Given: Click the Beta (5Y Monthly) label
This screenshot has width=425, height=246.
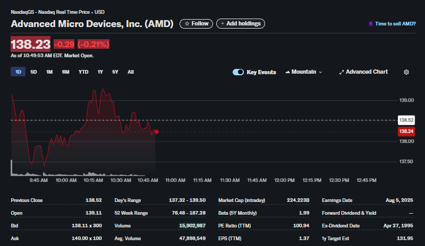Looking at the screenshot, I should 237,213.
